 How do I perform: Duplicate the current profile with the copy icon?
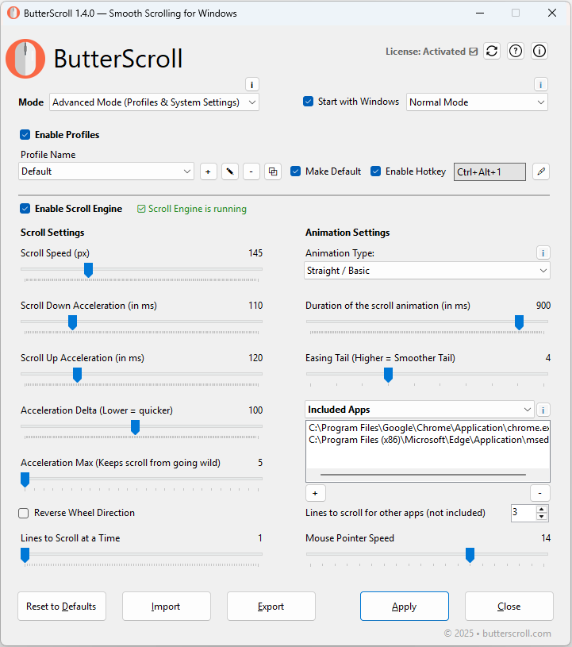coord(272,171)
